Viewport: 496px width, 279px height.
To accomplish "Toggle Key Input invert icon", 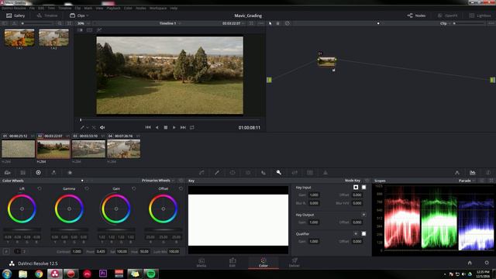I will click(x=356, y=188).
